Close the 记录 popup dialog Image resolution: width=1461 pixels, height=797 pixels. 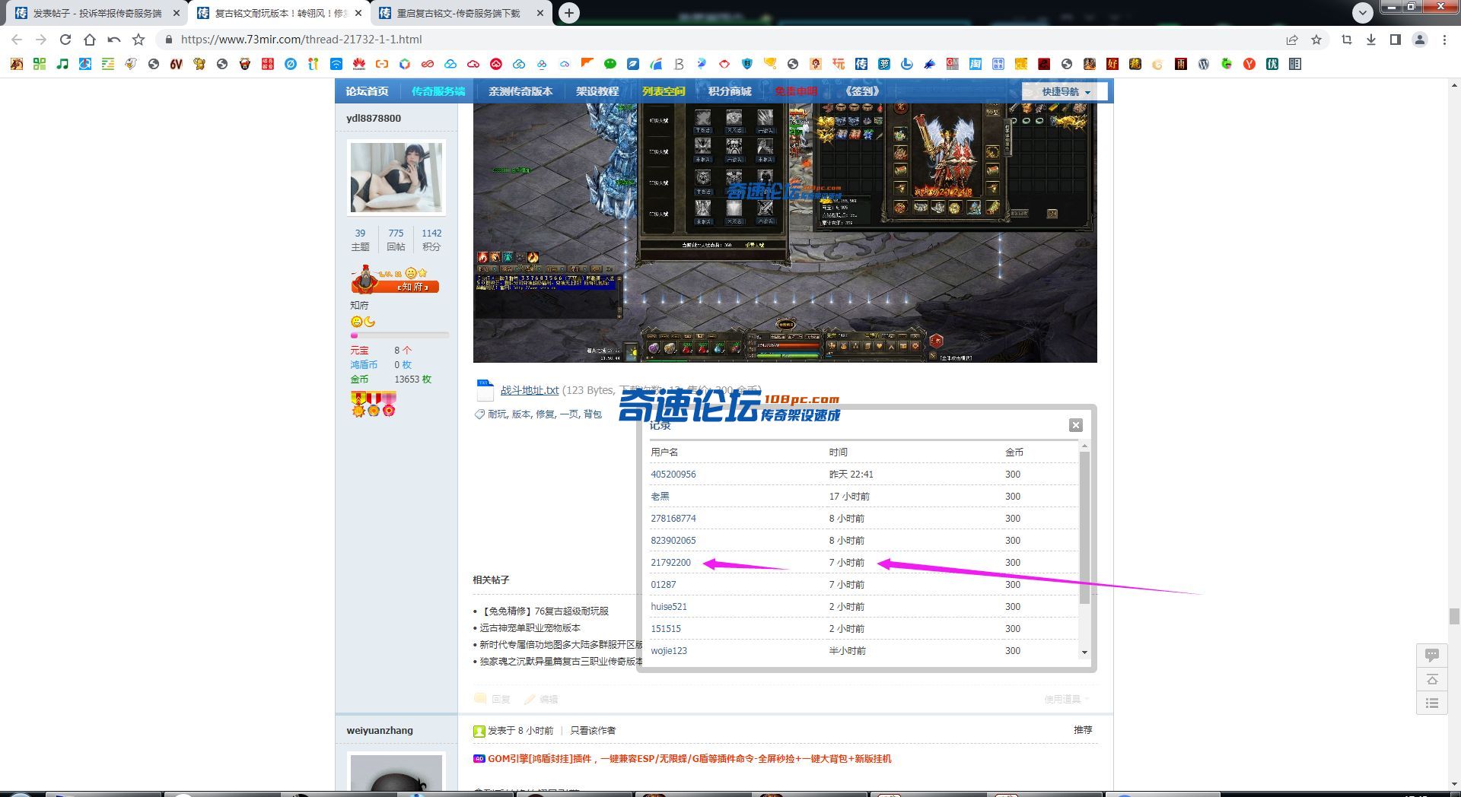coord(1075,425)
